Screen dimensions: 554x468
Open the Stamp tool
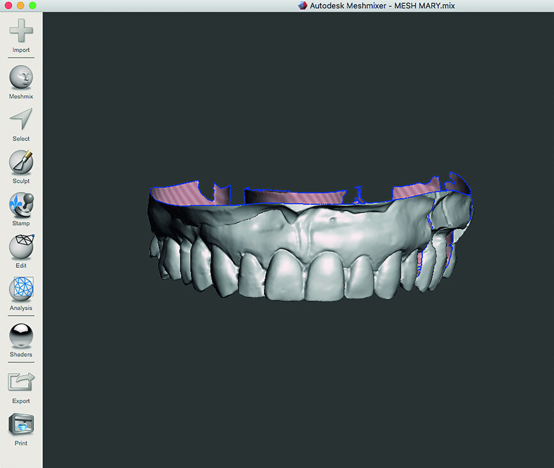point(20,205)
